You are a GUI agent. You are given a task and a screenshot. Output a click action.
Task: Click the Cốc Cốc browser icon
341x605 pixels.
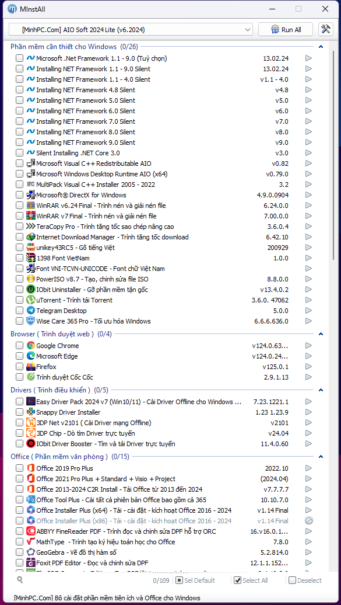[x=31, y=377]
